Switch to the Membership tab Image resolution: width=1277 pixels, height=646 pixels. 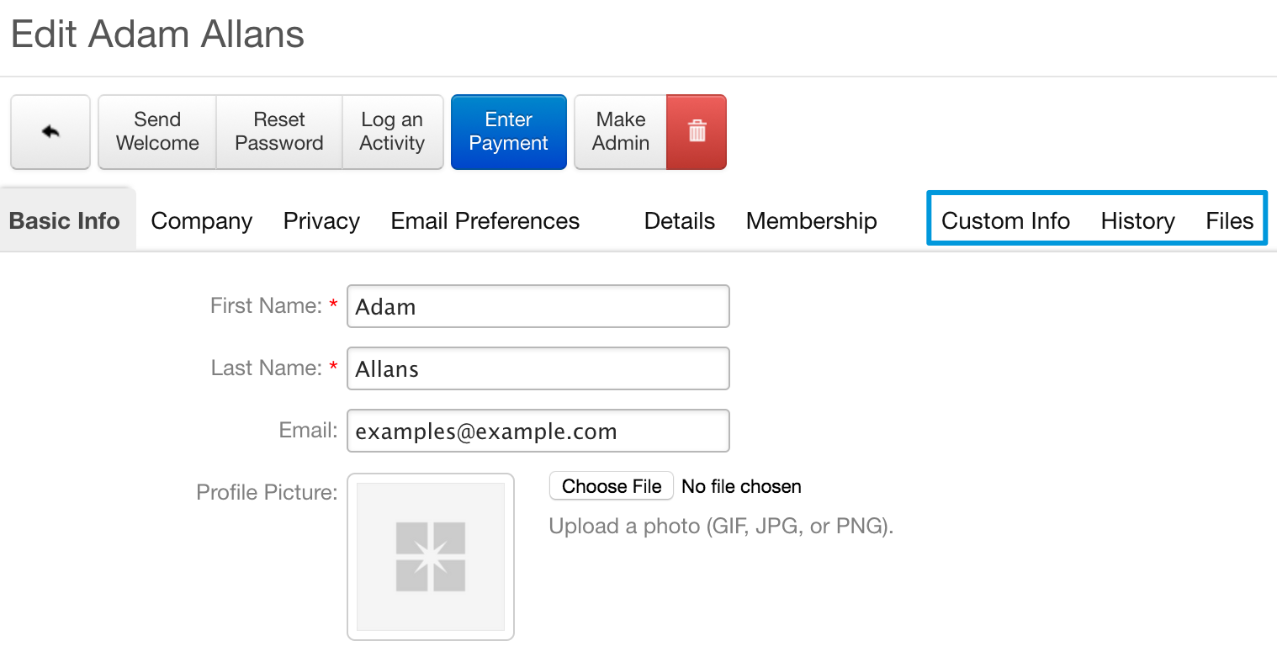(x=812, y=221)
